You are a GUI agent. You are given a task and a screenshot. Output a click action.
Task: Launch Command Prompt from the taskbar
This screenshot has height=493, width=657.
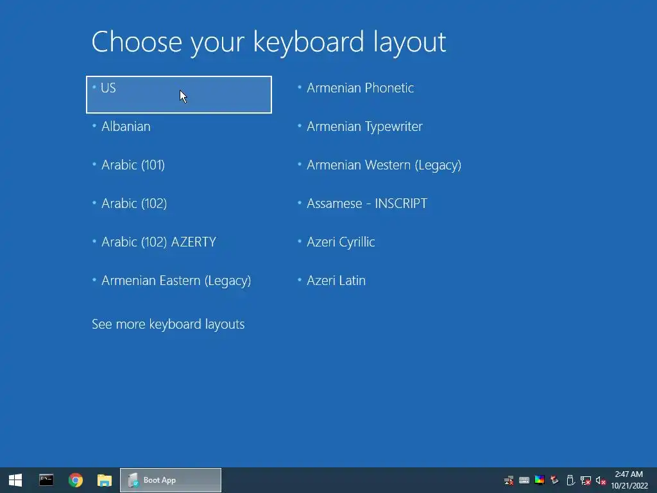click(46, 480)
